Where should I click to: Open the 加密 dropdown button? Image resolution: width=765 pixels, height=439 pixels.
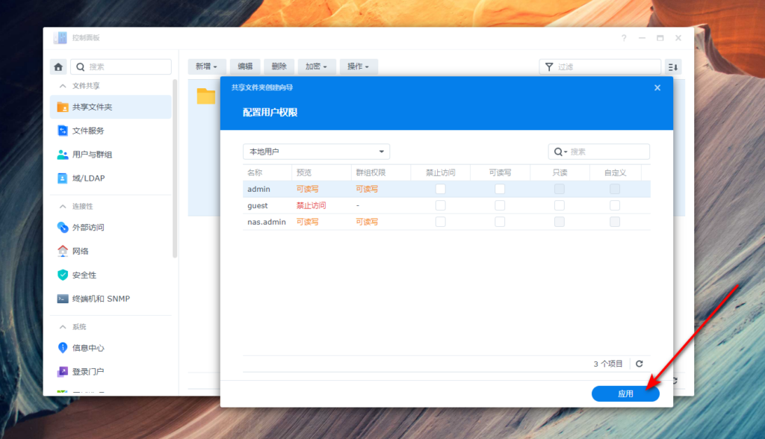coord(316,66)
